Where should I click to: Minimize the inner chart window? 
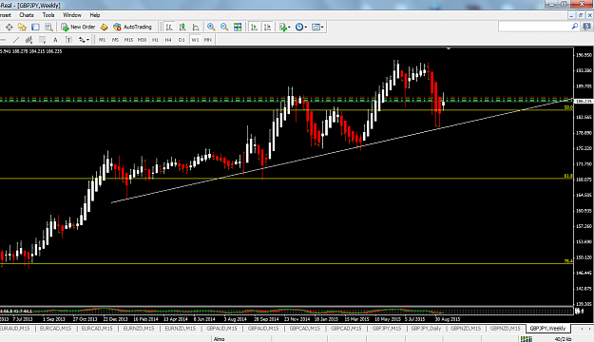click(571, 15)
